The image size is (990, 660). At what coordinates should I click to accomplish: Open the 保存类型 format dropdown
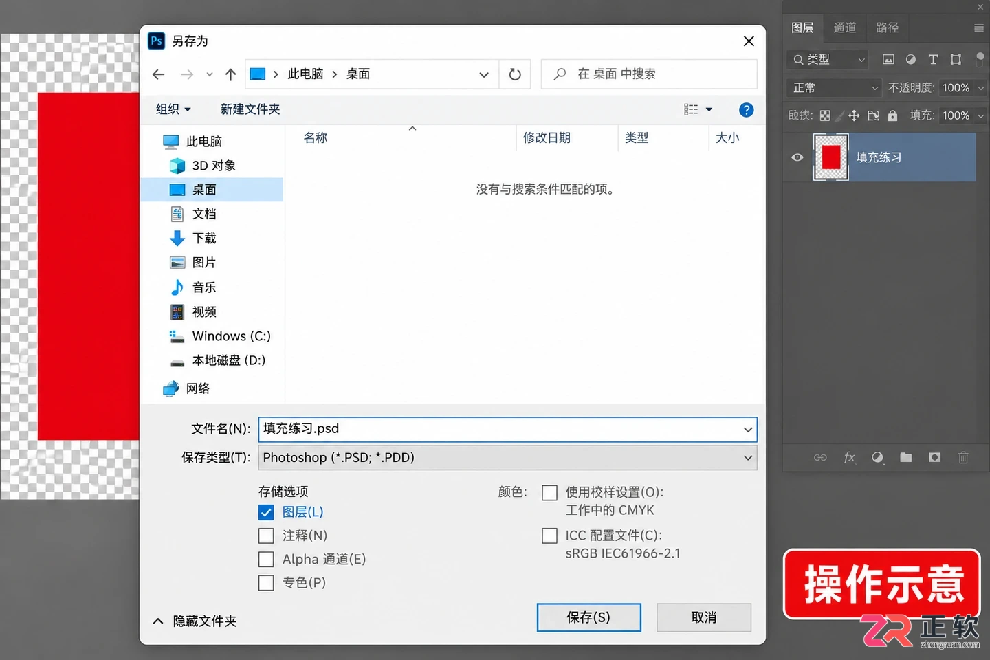tap(508, 458)
